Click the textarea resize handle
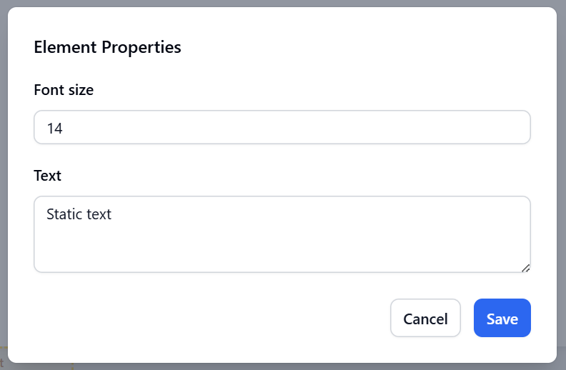This screenshot has width=566, height=370. click(x=525, y=268)
